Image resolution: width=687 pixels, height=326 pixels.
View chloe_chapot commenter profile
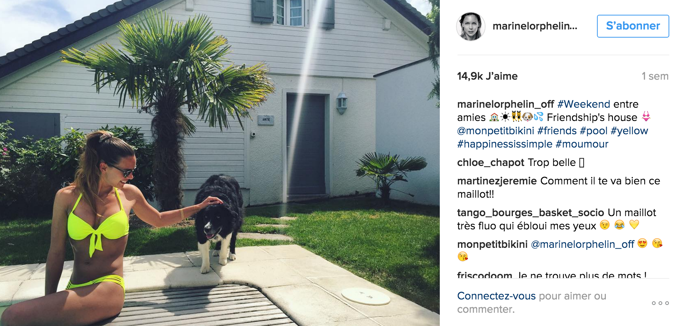tap(491, 163)
